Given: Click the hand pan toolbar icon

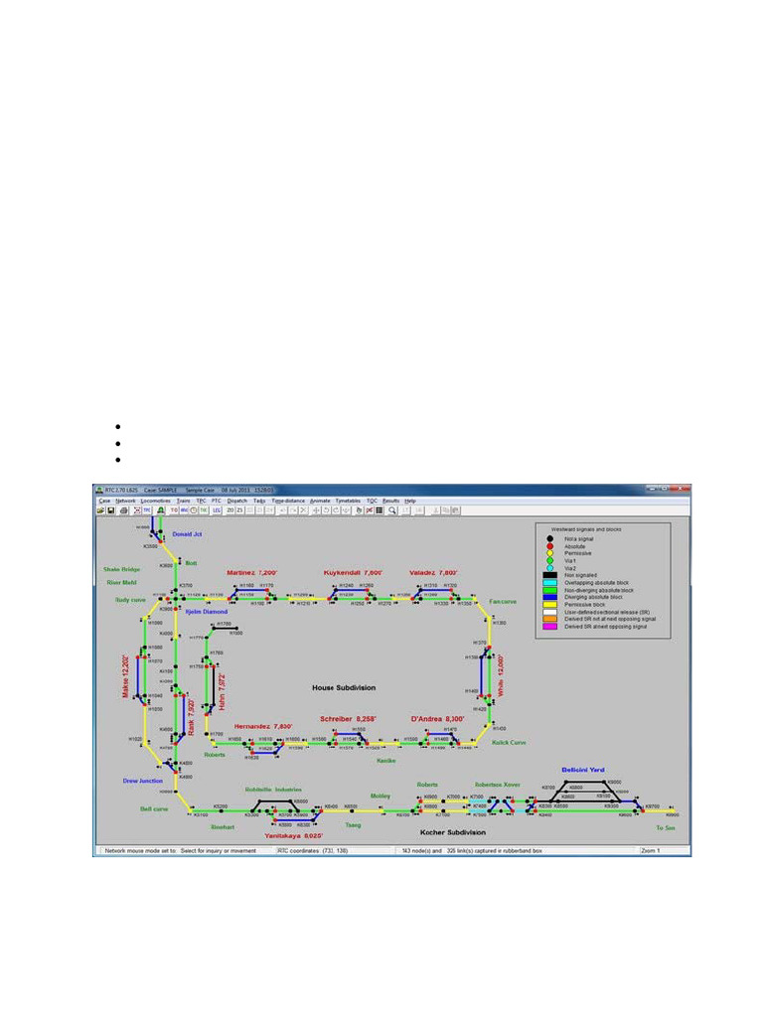Looking at the screenshot, I should pos(359,510).
